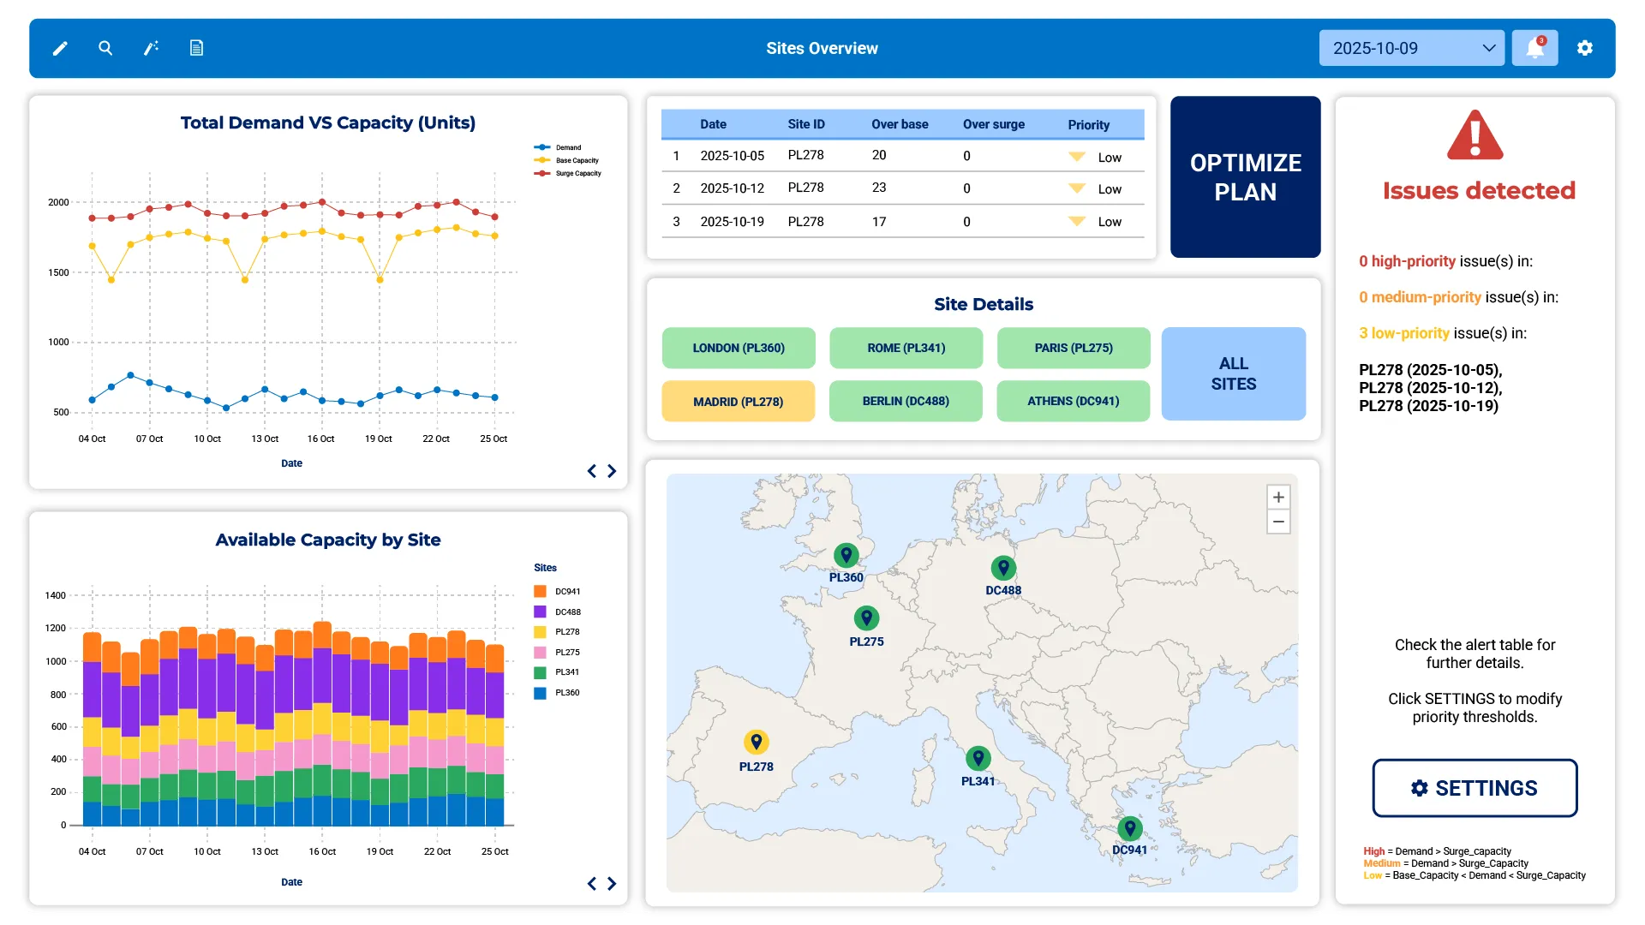Go to next page of Demand chart

[612, 471]
